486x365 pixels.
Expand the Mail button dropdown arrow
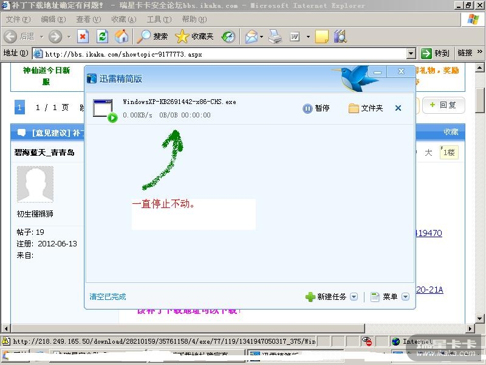(x=262, y=37)
